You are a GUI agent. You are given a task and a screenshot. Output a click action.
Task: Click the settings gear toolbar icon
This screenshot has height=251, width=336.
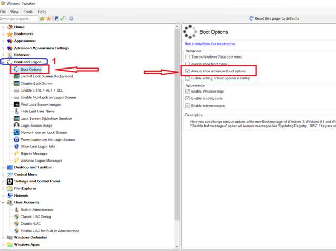pos(71,19)
